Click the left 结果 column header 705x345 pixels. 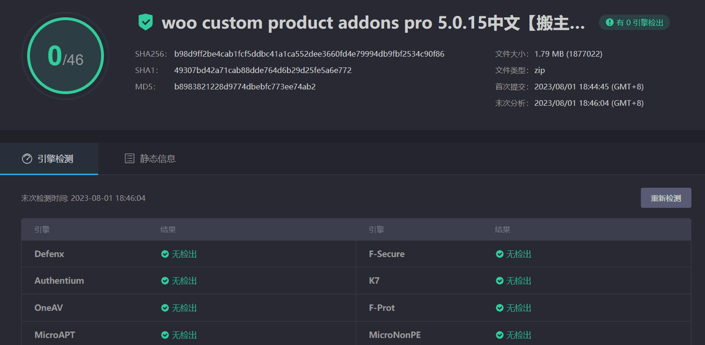click(x=168, y=230)
